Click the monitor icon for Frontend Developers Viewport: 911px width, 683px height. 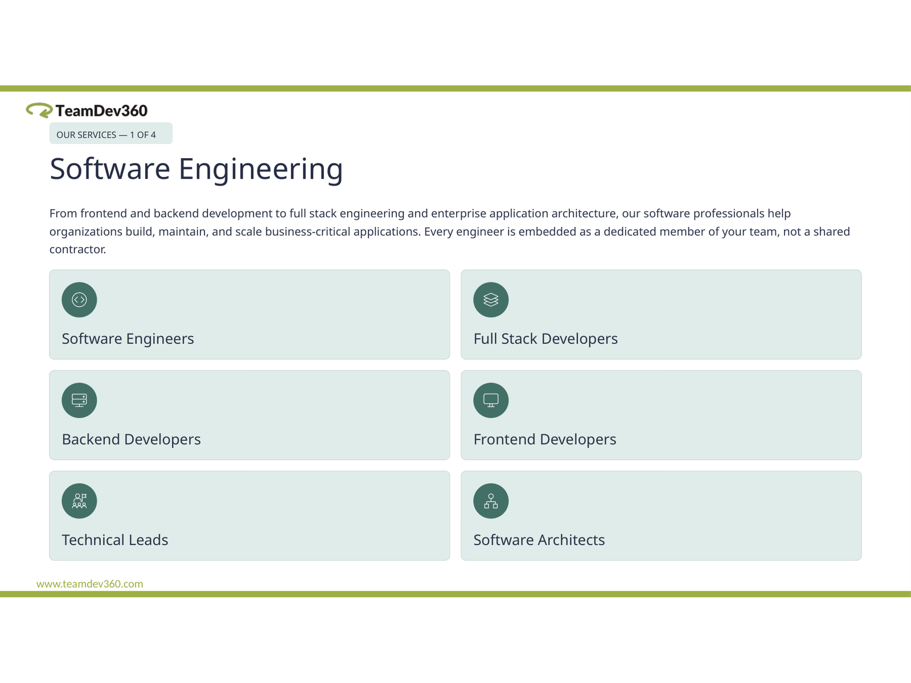tap(491, 400)
